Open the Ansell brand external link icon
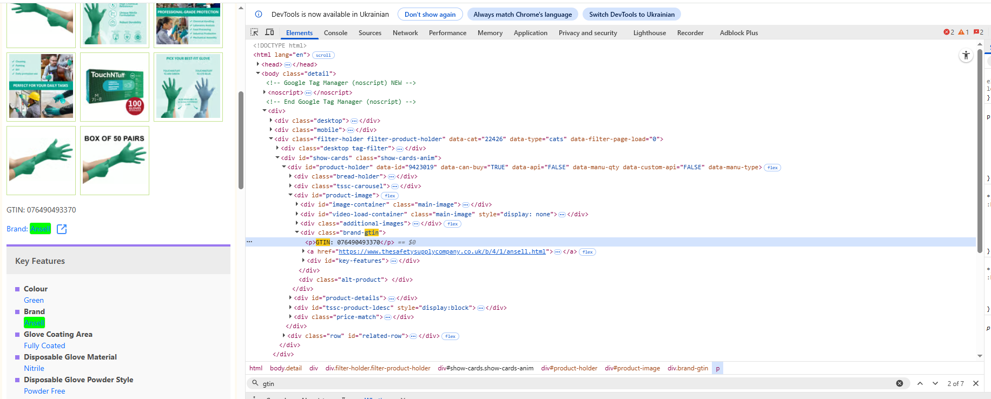Image resolution: width=991 pixels, height=399 pixels. click(62, 229)
